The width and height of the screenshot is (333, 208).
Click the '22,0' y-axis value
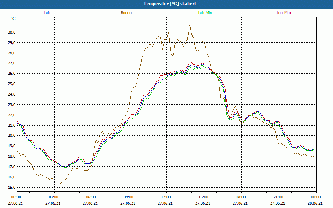pyautogui.click(x=12, y=115)
